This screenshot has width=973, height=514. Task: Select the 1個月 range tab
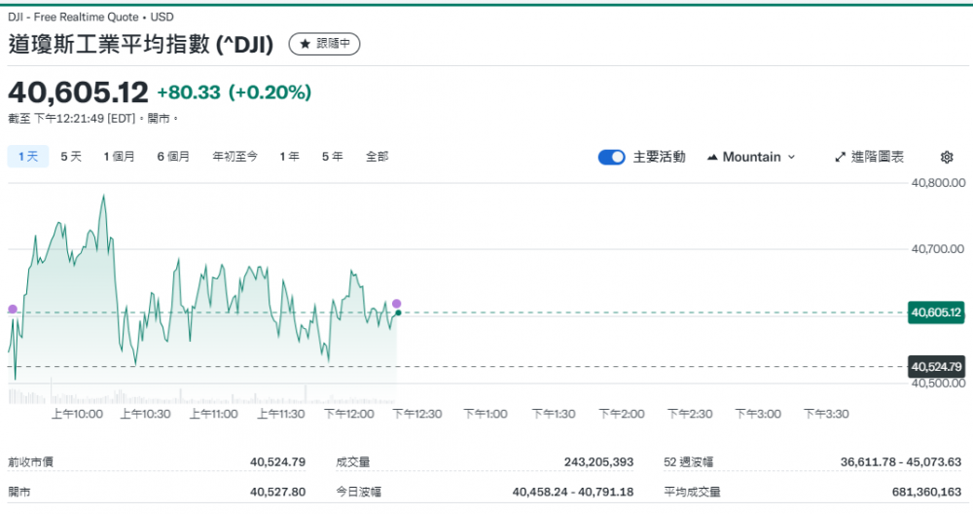[120, 156]
